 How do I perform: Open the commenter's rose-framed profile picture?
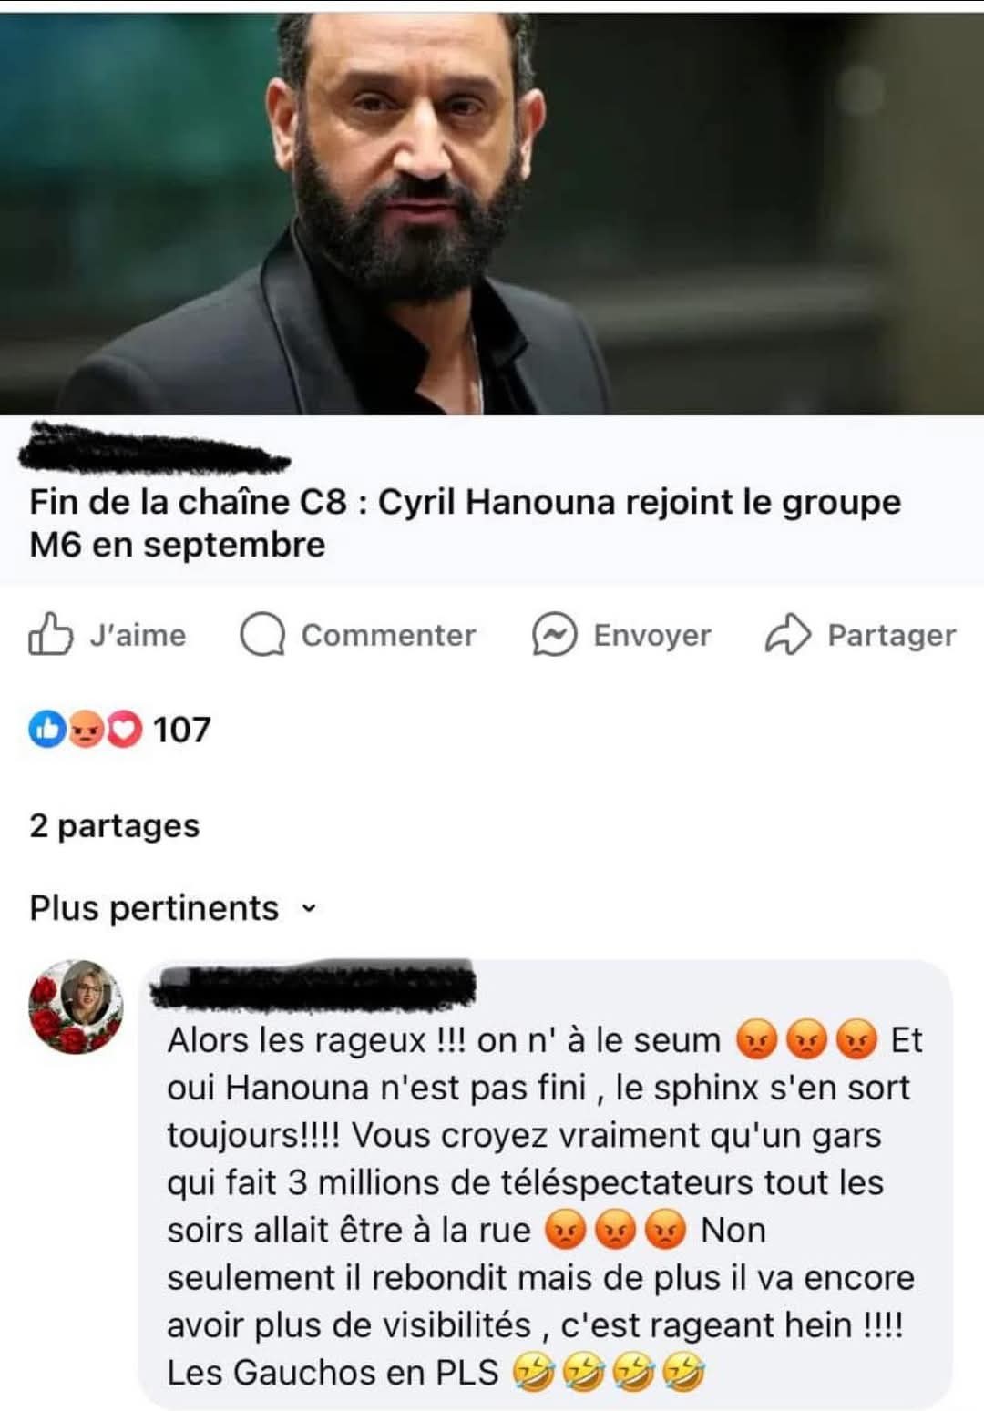[77, 1006]
